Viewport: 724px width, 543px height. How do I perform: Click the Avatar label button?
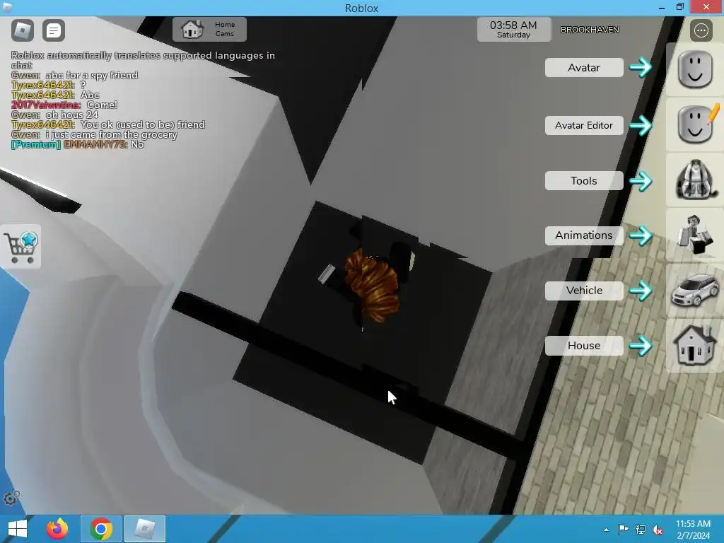[583, 67]
